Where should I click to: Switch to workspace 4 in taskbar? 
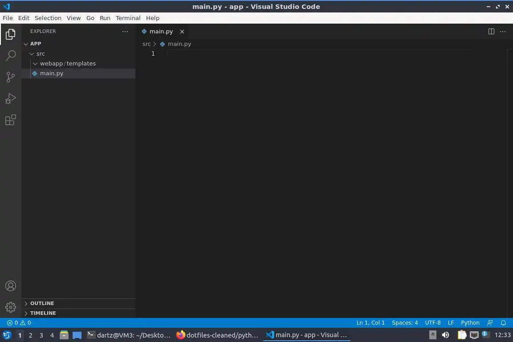pyautogui.click(x=52, y=335)
